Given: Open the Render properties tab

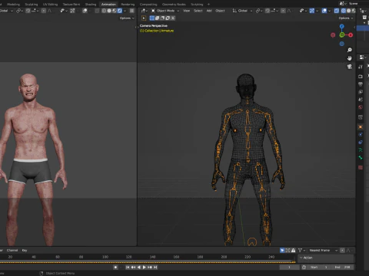Looking at the screenshot, I should coord(361,77).
